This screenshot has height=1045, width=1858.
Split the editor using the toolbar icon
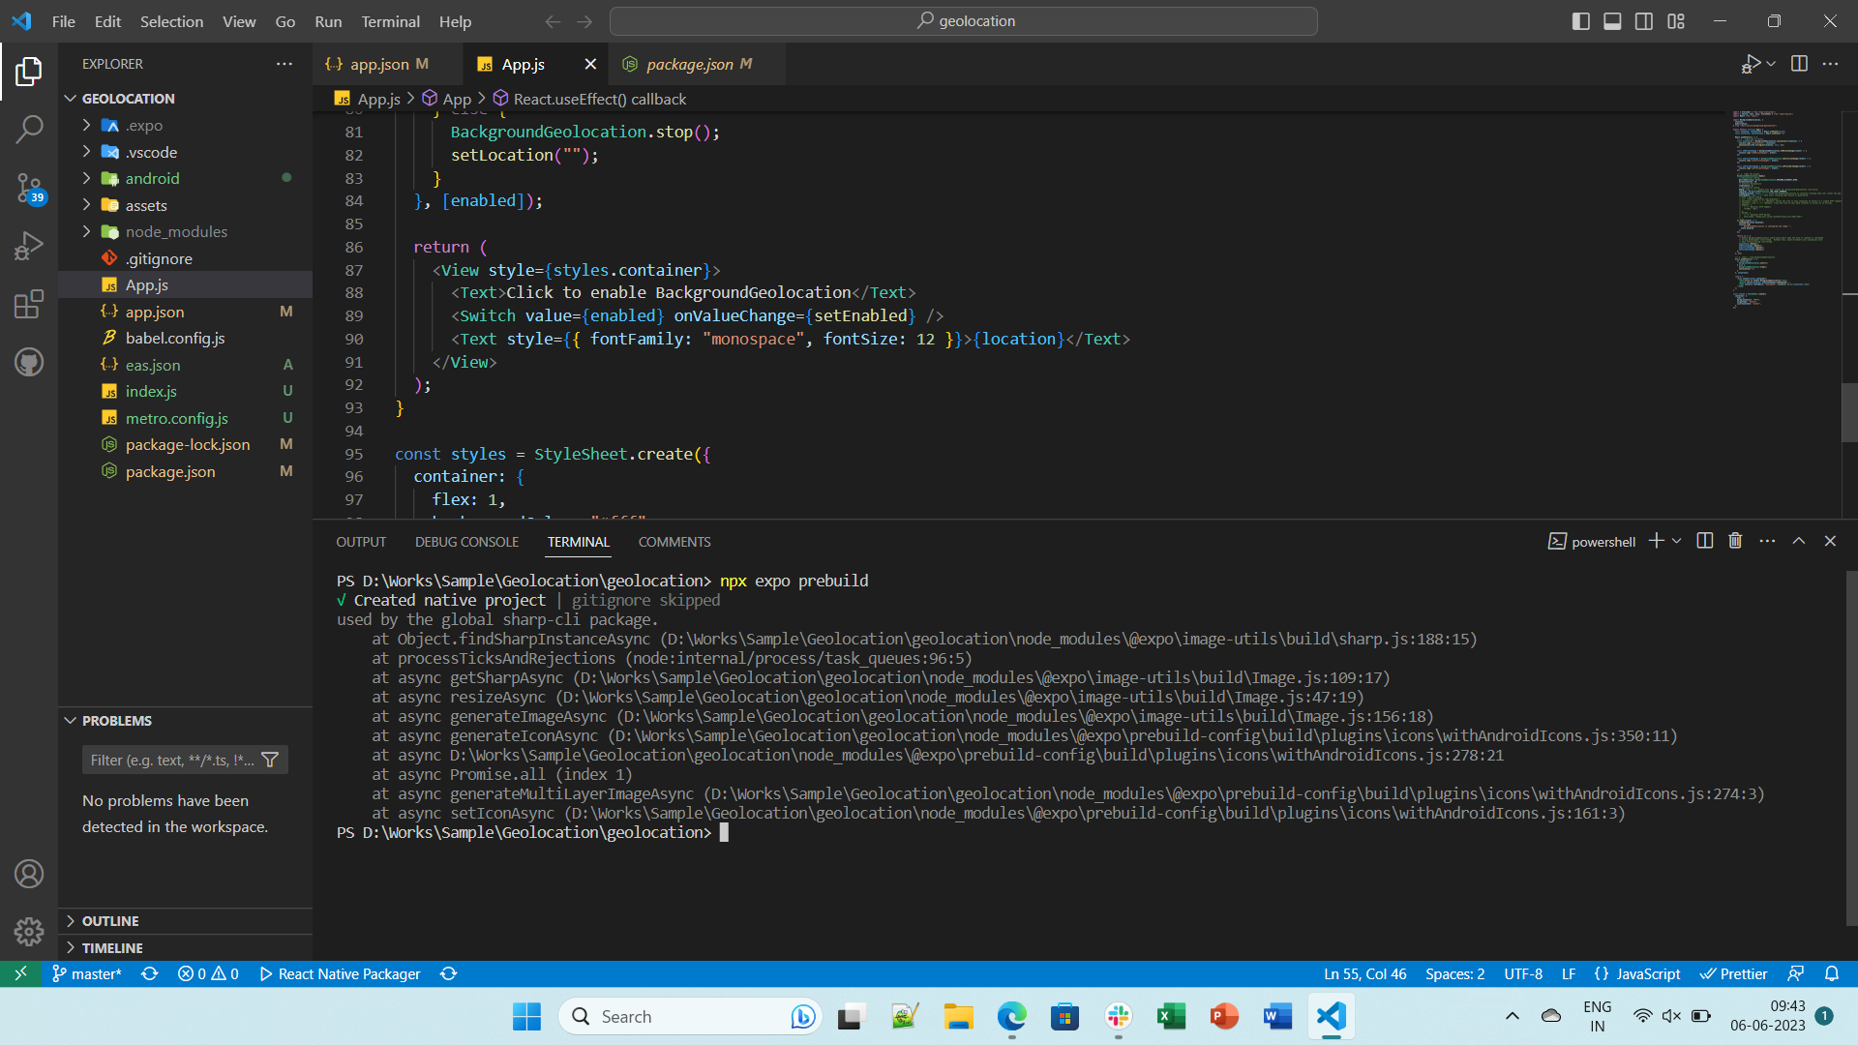tap(1800, 63)
